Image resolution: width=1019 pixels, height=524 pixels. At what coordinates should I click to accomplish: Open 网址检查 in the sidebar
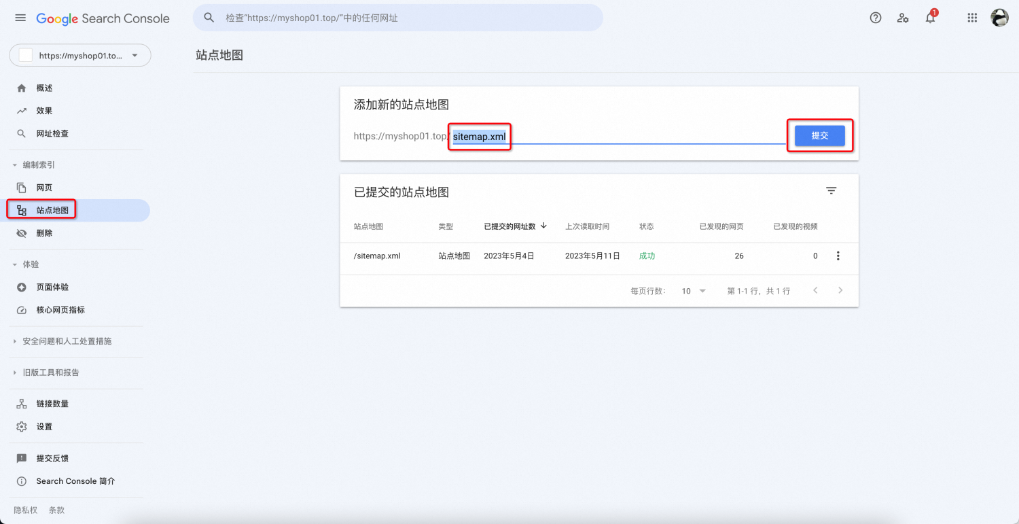pos(52,134)
